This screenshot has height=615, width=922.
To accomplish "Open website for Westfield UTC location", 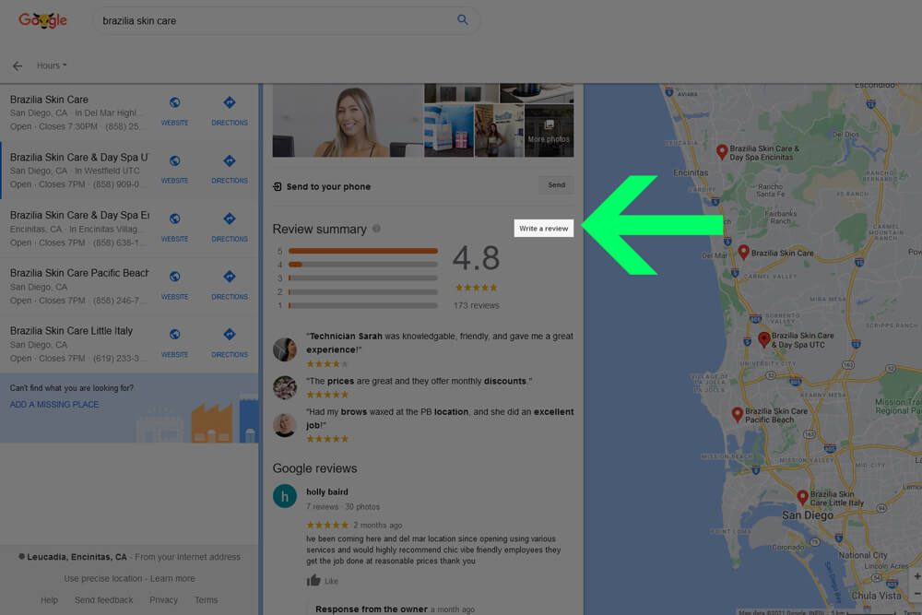I will (x=174, y=170).
